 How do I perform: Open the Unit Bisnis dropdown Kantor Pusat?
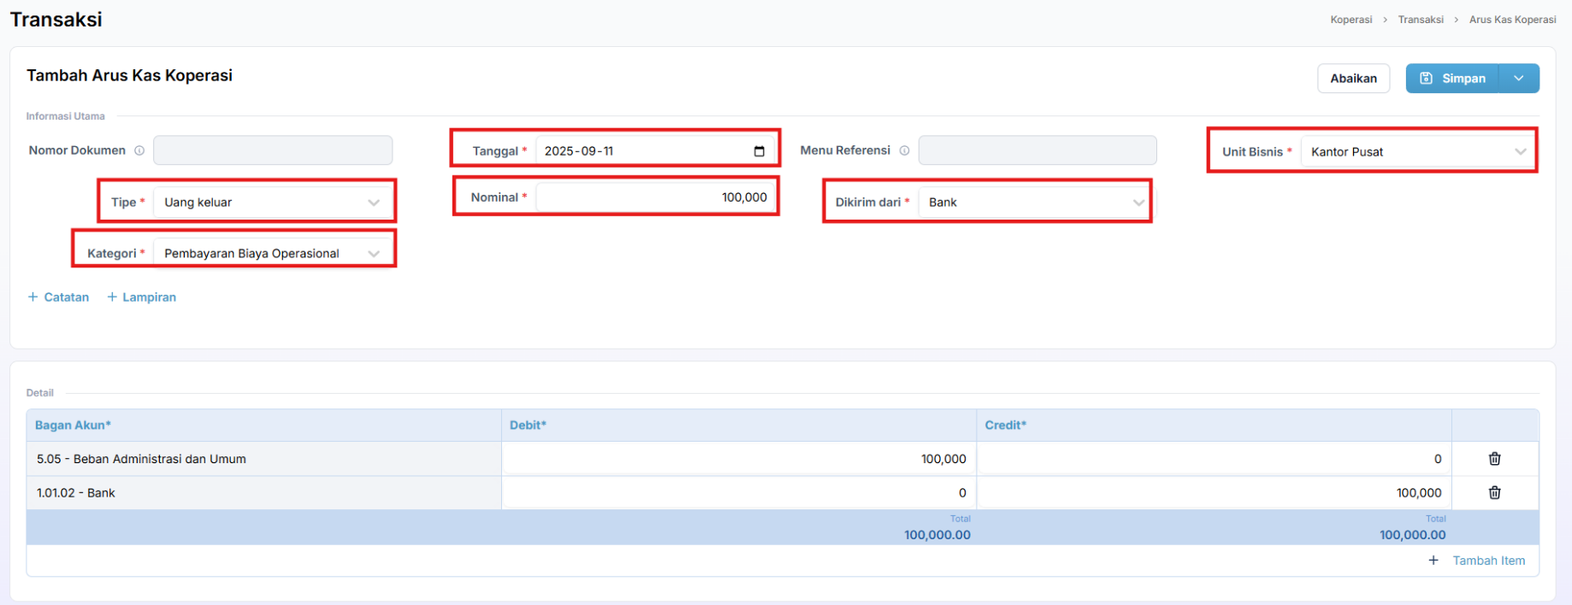(x=1417, y=152)
